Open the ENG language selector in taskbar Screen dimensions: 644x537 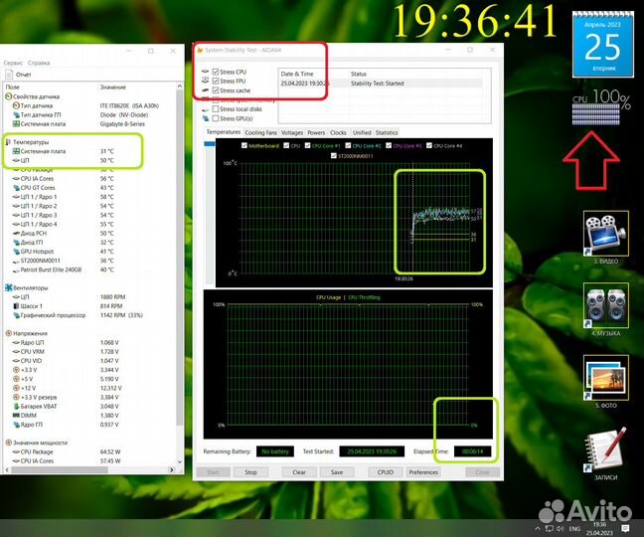tap(574, 528)
